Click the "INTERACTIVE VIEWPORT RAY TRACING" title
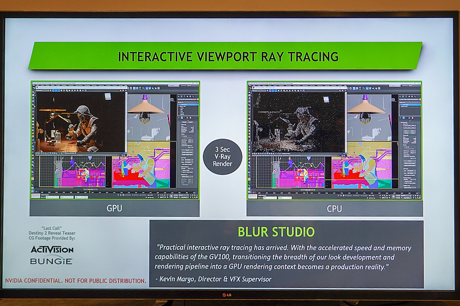460x306 pixels. (x=228, y=56)
